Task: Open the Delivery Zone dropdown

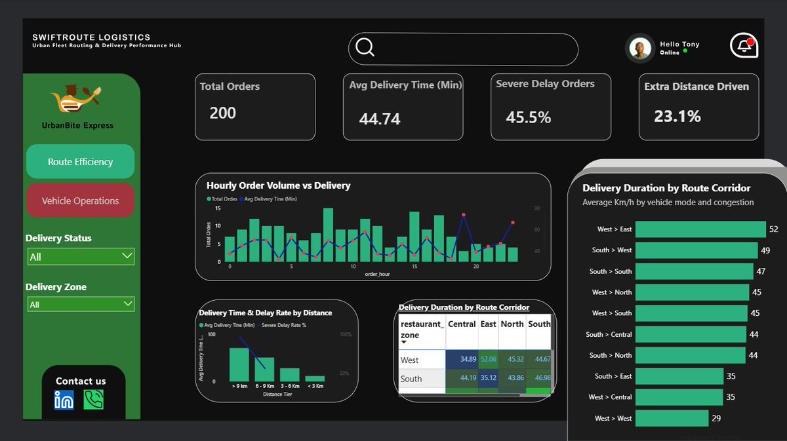Action: [x=81, y=305]
